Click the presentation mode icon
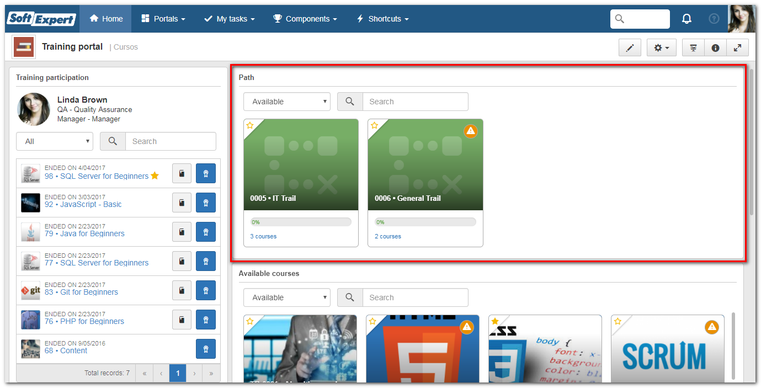The image size is (761, 388). (x=693, y=48)
